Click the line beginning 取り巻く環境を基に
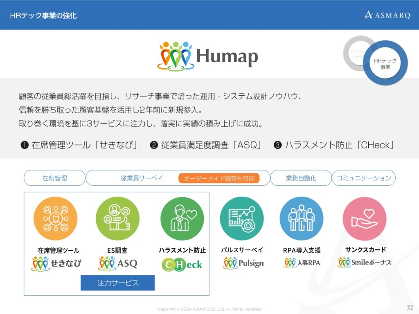This screenshot has width=419, height=314. tap(141, 123)
